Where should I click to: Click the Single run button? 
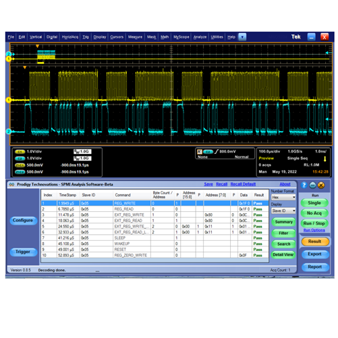tap(314, 203)
